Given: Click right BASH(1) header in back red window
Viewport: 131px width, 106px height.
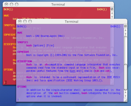Looking at the screenshot, I should tap(102, 9).
